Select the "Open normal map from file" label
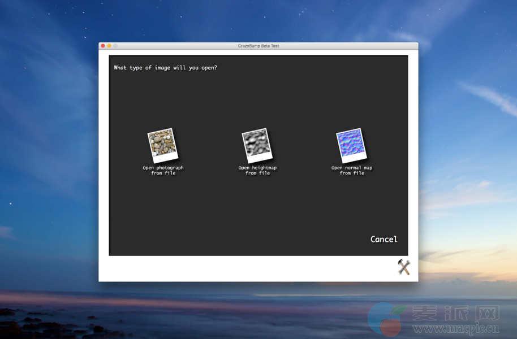 [x=352, y=171]
